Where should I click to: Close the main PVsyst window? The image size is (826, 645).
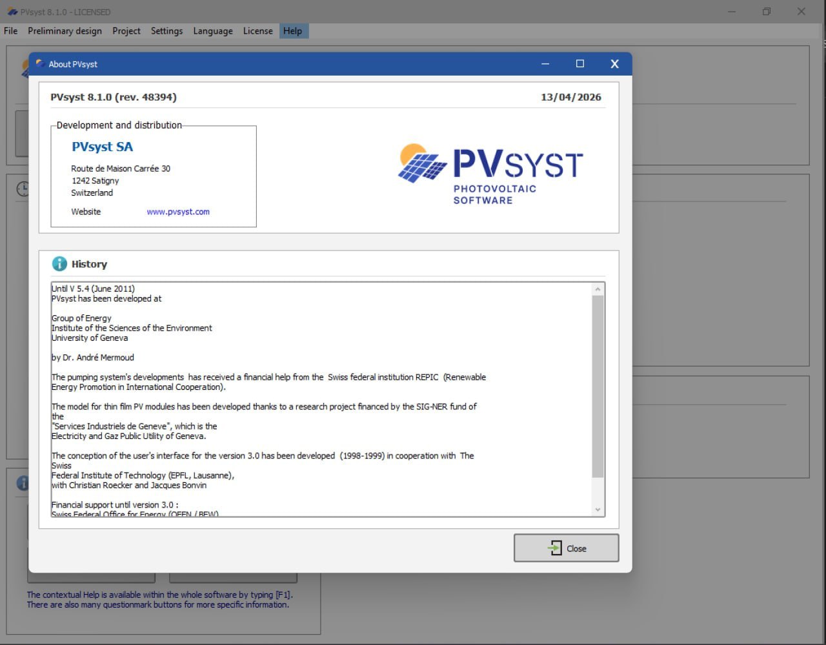click(801, 12)
